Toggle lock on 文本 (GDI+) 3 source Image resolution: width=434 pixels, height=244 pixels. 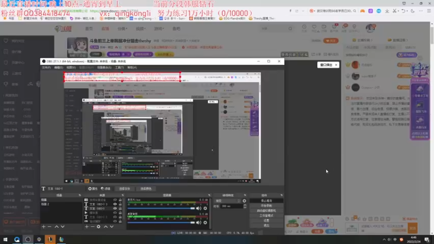pos(120,204)
